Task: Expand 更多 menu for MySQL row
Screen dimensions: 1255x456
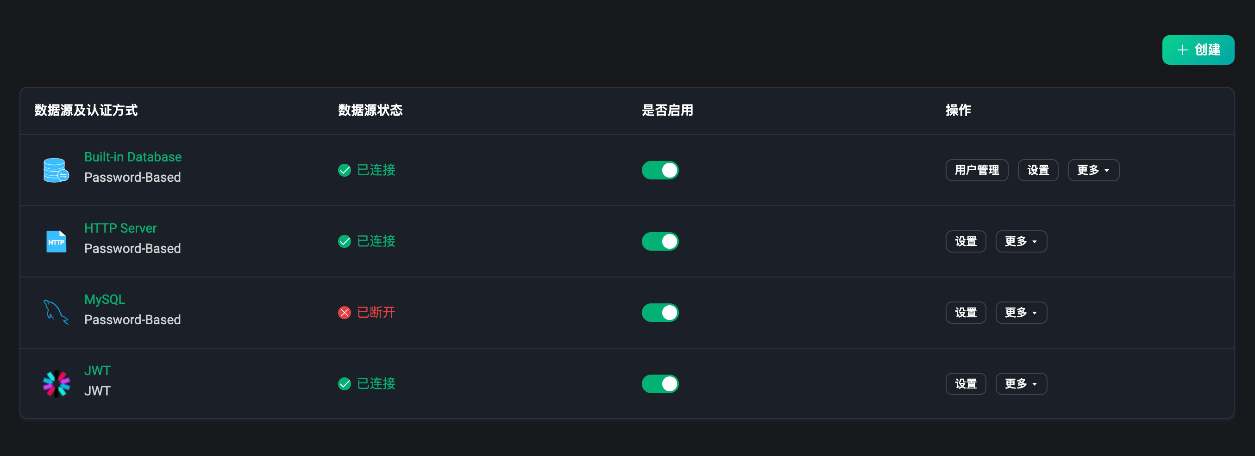Action: [1021, 313]
